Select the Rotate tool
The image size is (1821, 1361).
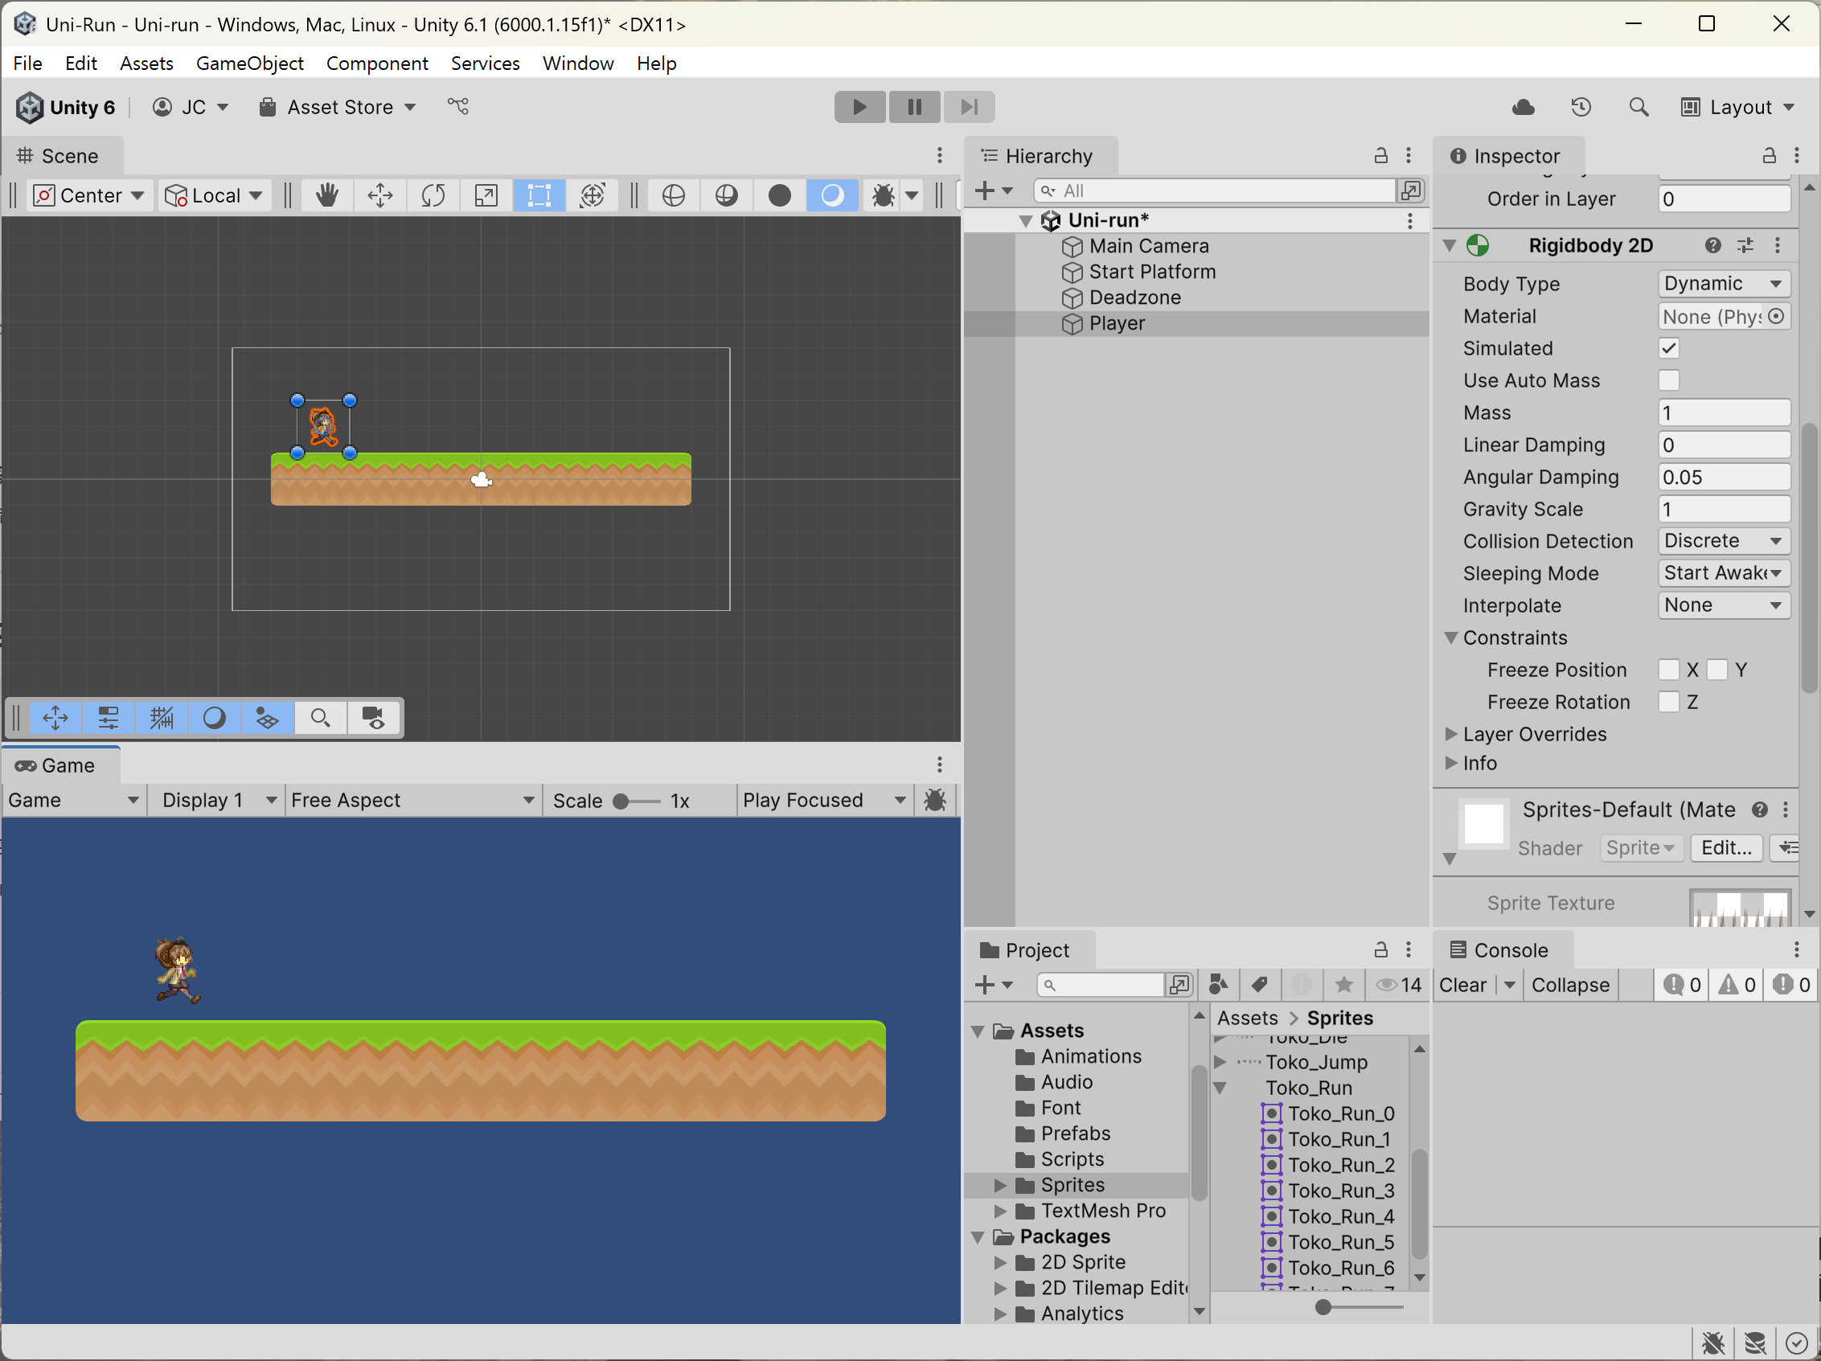coord(433,195)
